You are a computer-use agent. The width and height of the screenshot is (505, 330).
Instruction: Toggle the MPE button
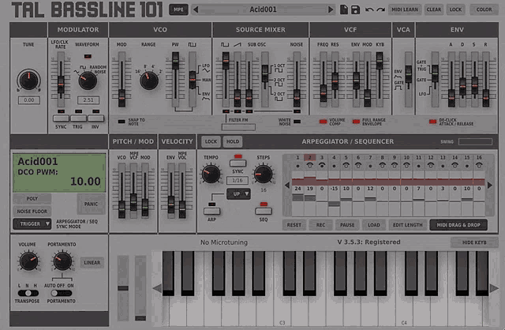(x=178, y=9)
